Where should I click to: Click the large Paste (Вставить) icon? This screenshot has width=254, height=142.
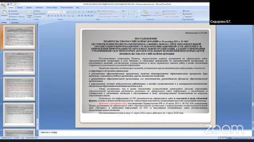[4, 12]
